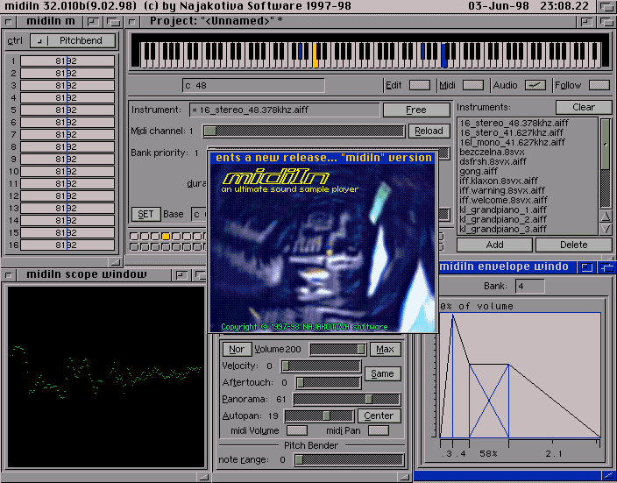Click close gadget of Project window
Viewport: 617px width, 483px height.
click(132, 22)
